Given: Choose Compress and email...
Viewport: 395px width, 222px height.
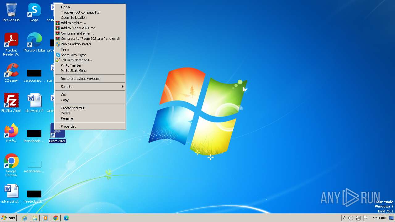Looking at the screenshot, I should [90, 33].
